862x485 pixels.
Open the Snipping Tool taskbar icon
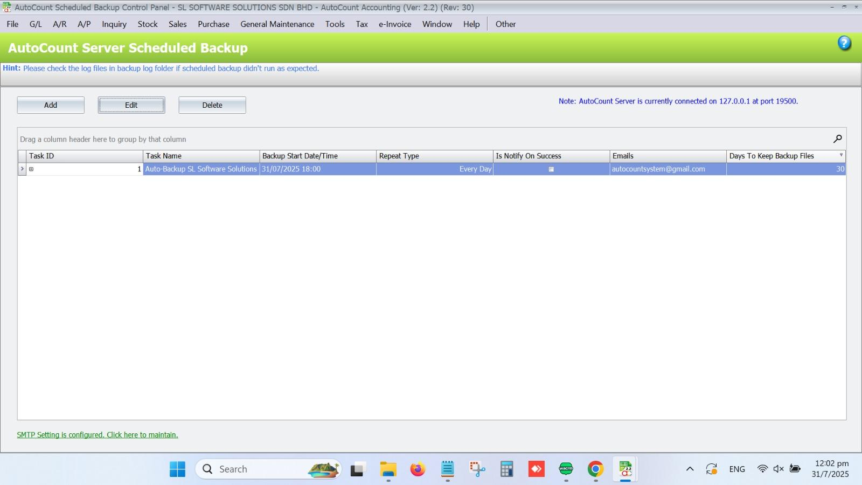[x=477, y=469]
